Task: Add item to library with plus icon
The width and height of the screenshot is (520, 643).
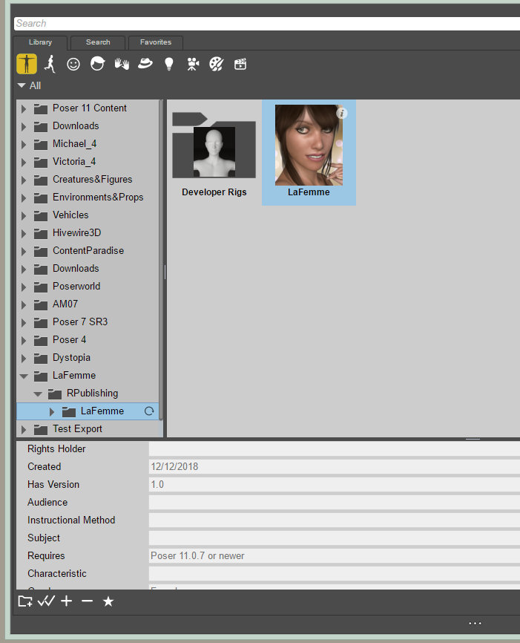Action: (66, 601)
